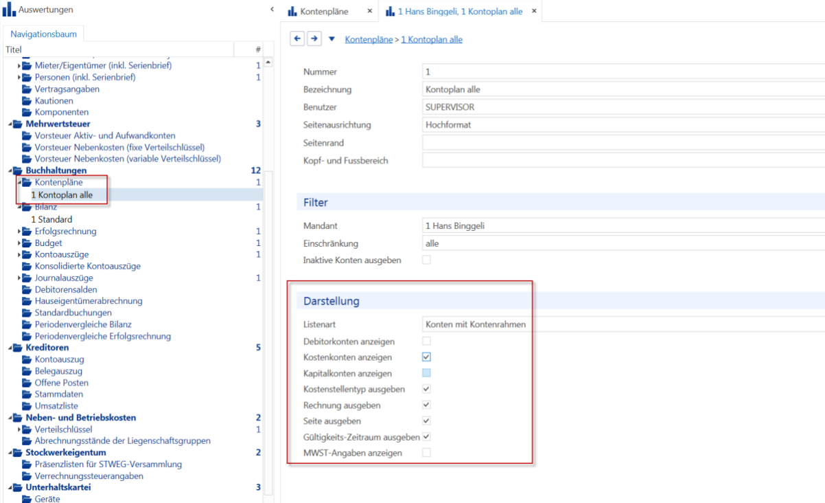The height and width of the screenshot is (503, 825).
Task: Click the forward navigation arrow button
Action: [314, 38]
